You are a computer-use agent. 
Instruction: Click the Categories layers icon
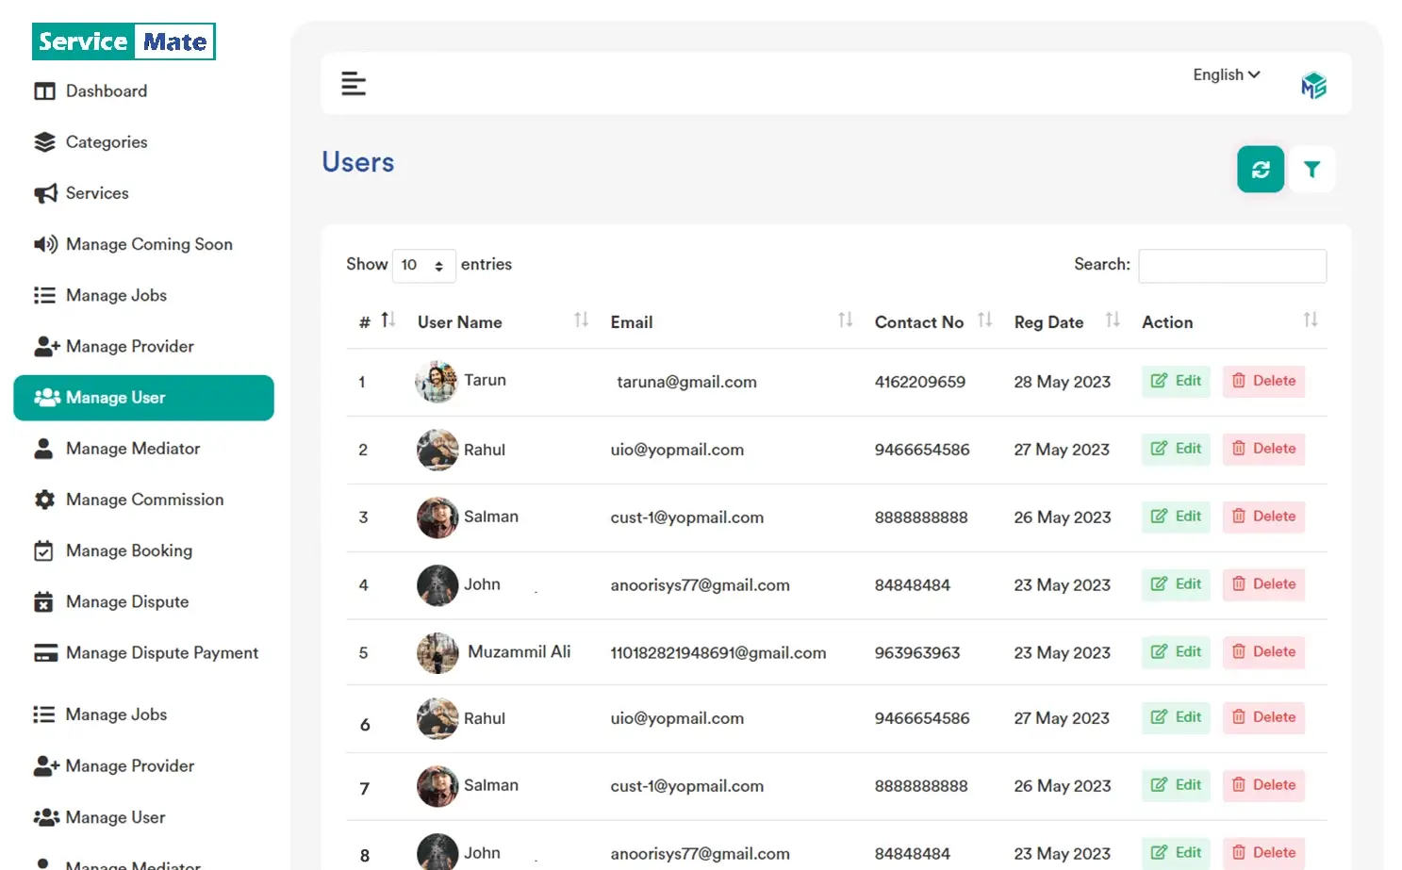tap(44, 141)
